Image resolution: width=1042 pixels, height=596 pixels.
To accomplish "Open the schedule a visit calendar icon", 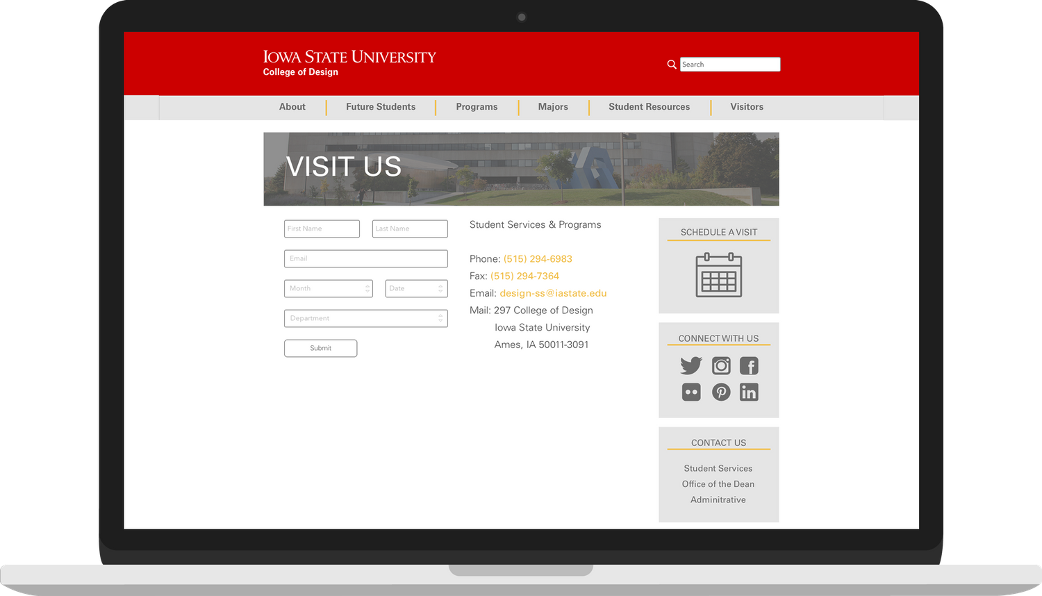I will tap(719, 275).
